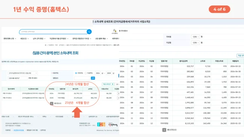Screen dimensions: 244x137
Task: Expand the 증명·등록·신청 menu
Action: pyautogui.click(x=10, y=39)
